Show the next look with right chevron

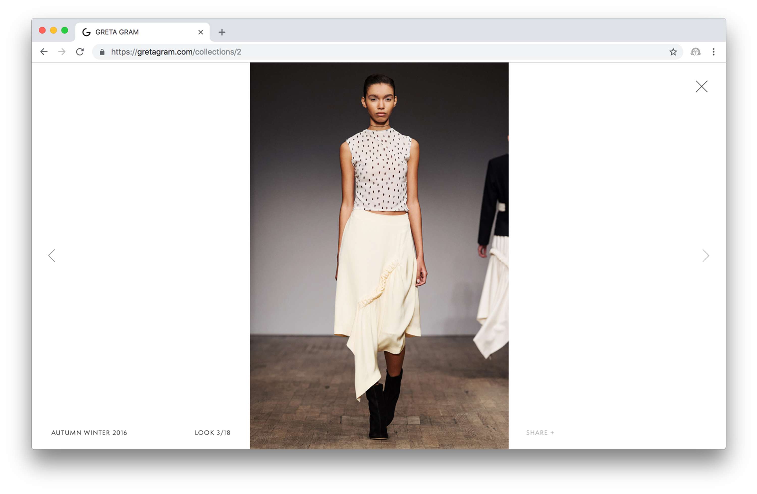pyautogui.click(x=706, y=255)
